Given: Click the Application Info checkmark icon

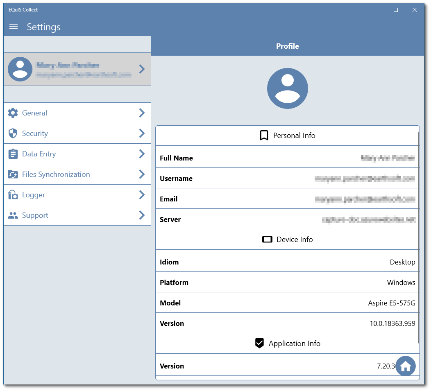Looking at the screenshot, I should coord(259,343).
